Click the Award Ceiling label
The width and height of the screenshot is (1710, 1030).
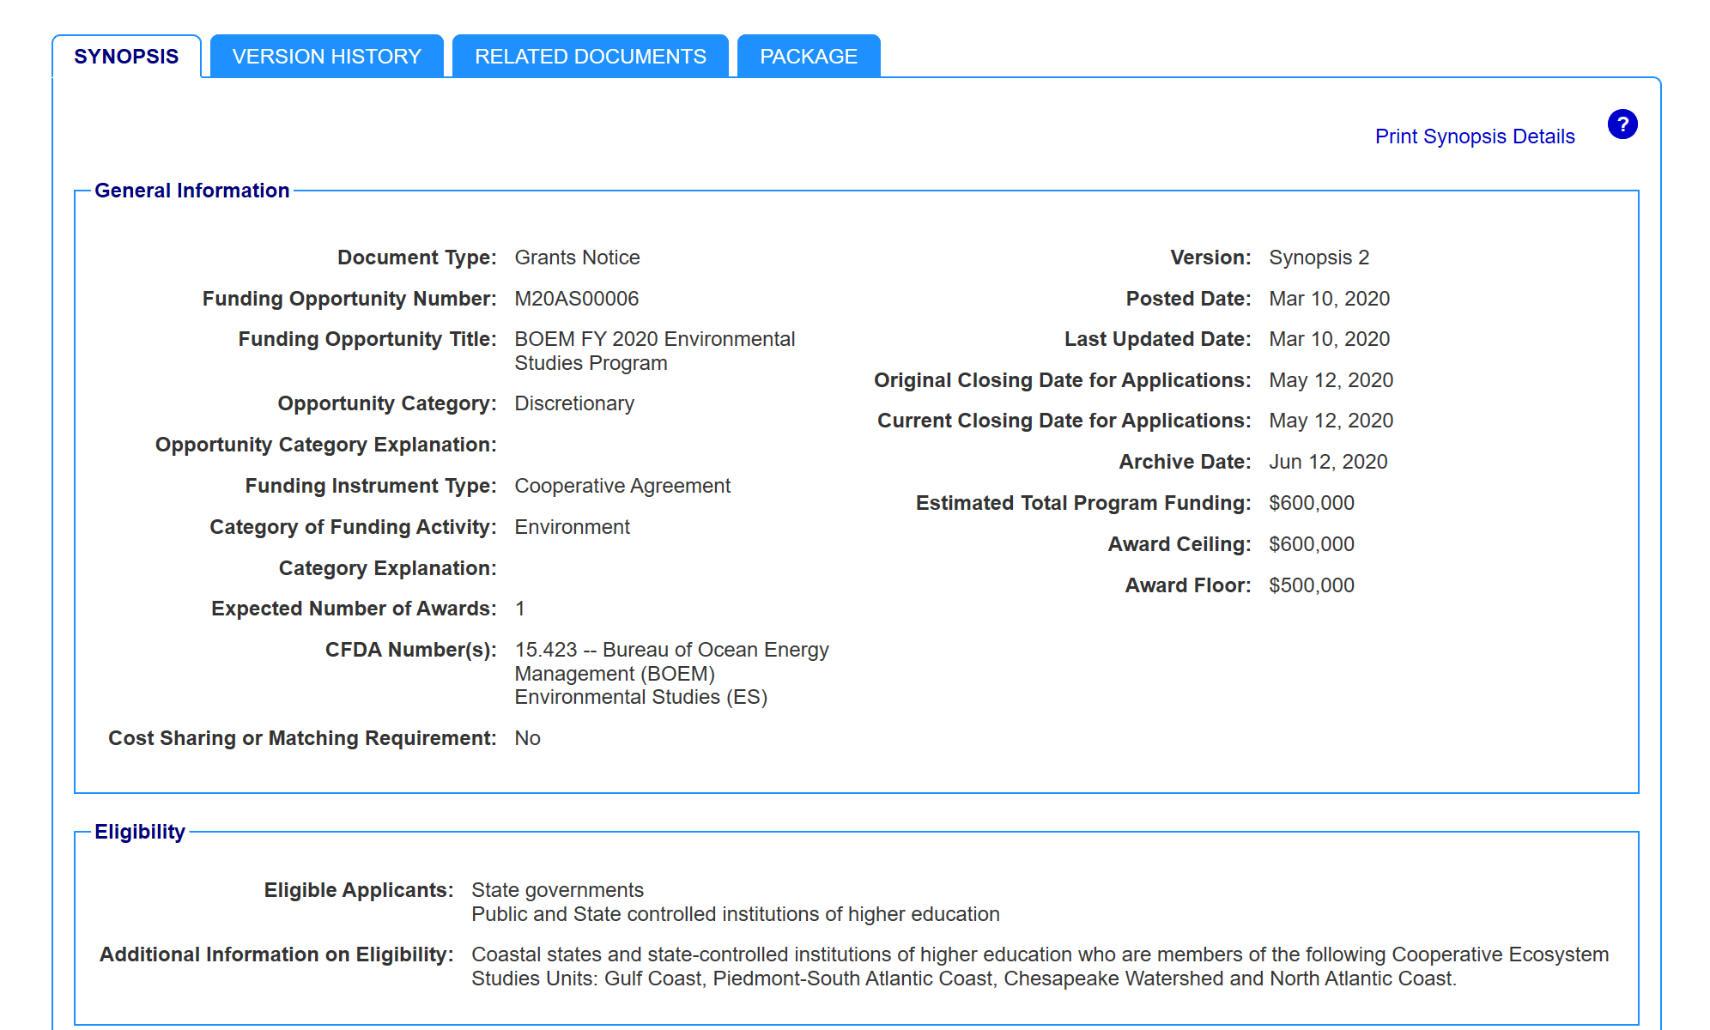[1179, 544]
